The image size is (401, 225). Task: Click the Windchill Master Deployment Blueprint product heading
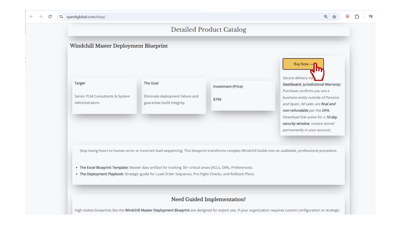tap(119, 46)
